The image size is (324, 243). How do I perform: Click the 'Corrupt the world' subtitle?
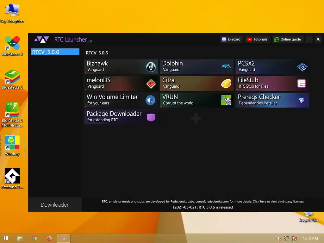(178, 103)
